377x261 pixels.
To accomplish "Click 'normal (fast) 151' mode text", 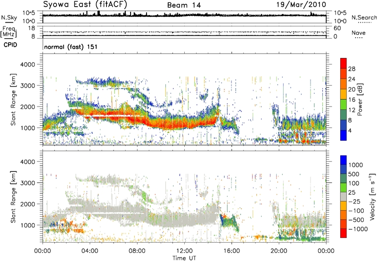I will click(x=71, y=47).
